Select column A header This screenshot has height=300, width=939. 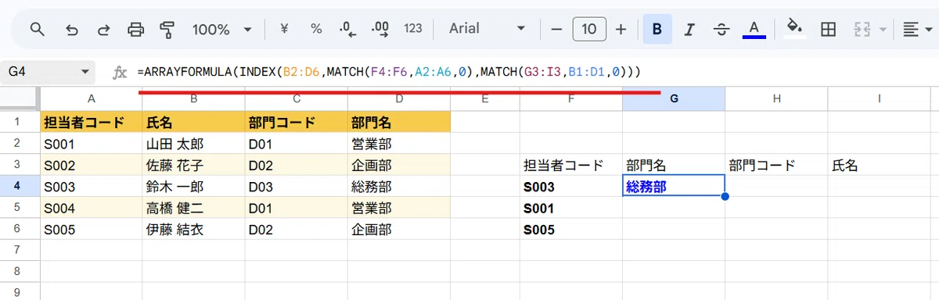[91, 98]
